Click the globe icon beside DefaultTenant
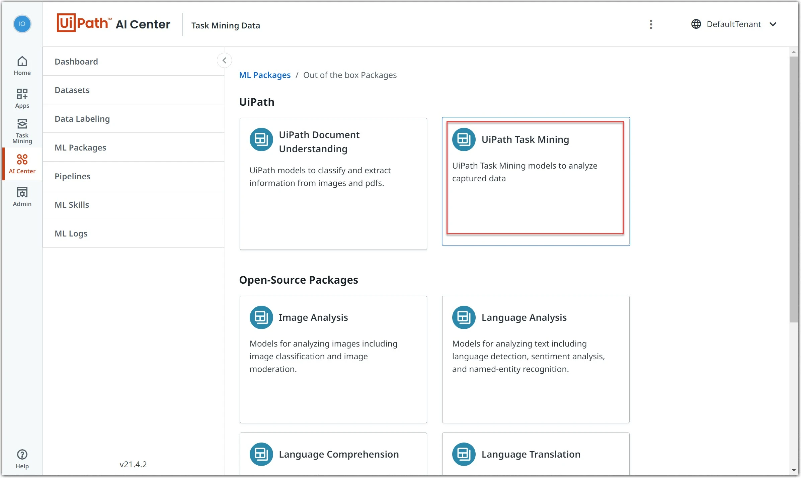Screen dimensions: 801x478 (696, 24)
